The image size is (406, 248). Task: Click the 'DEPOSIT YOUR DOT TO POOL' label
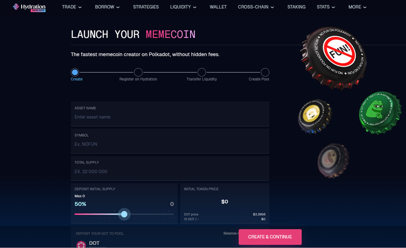point(100,234)
